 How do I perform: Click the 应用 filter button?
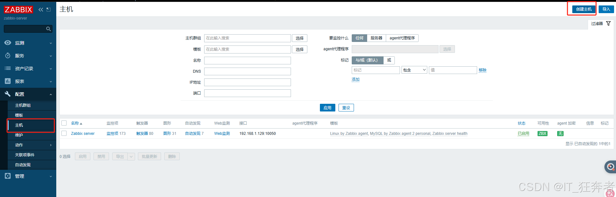(328, 108)
